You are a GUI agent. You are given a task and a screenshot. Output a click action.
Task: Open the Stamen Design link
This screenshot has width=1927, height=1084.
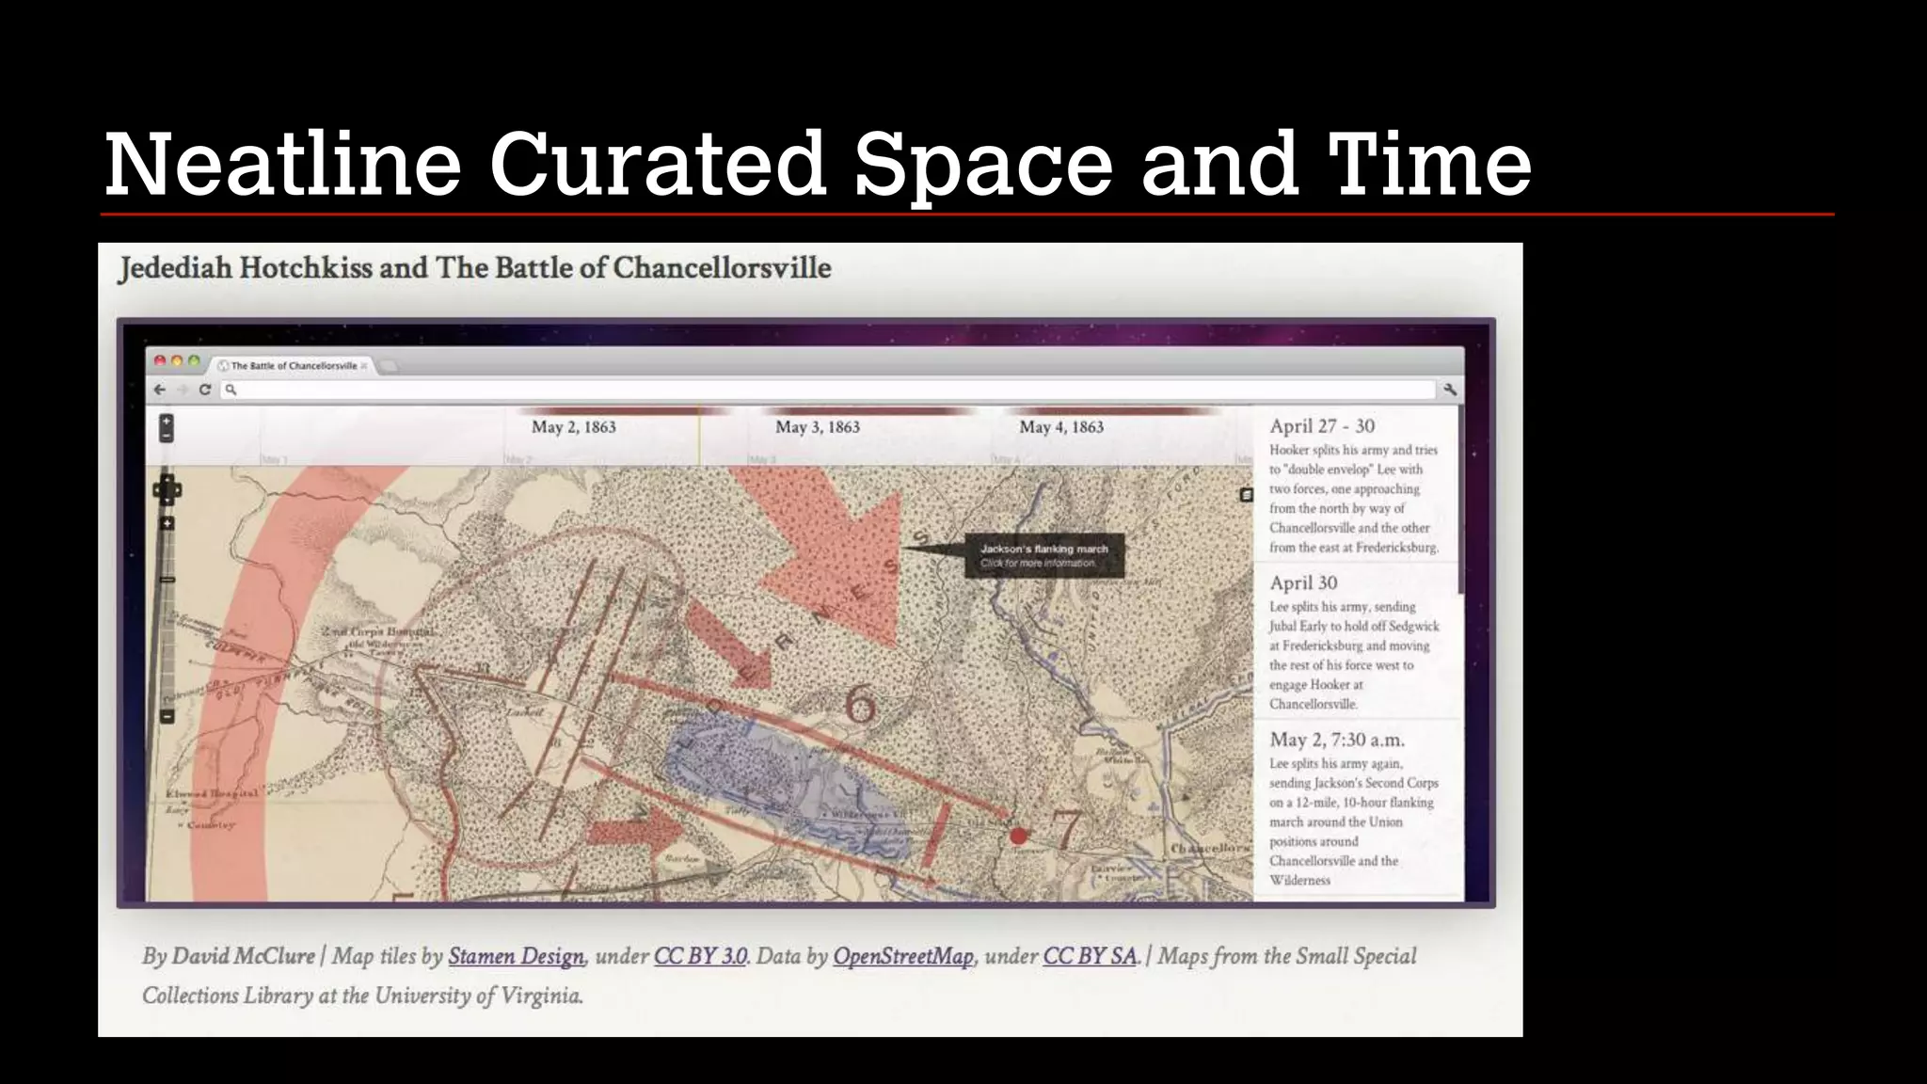(517, 956)
